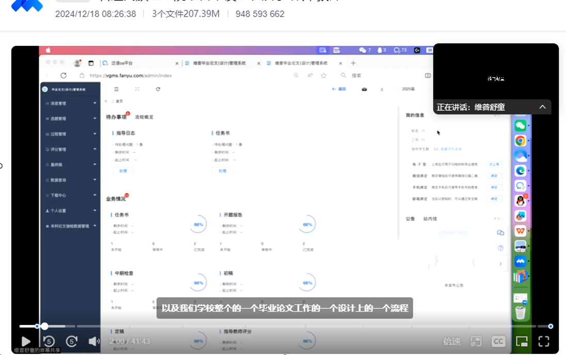566x355 pixels.
Task: Click the Tencent Meeting logo
Action: 27,6
